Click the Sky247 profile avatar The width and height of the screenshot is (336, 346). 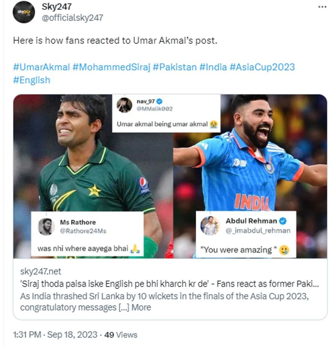24,12
